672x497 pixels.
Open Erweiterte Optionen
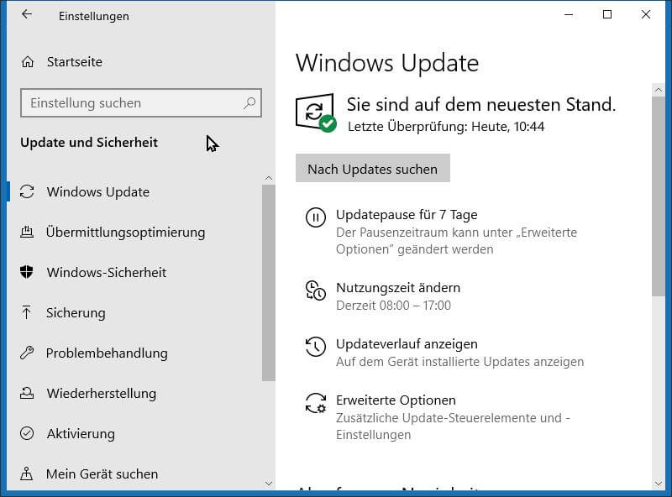[x=396, y=400]
